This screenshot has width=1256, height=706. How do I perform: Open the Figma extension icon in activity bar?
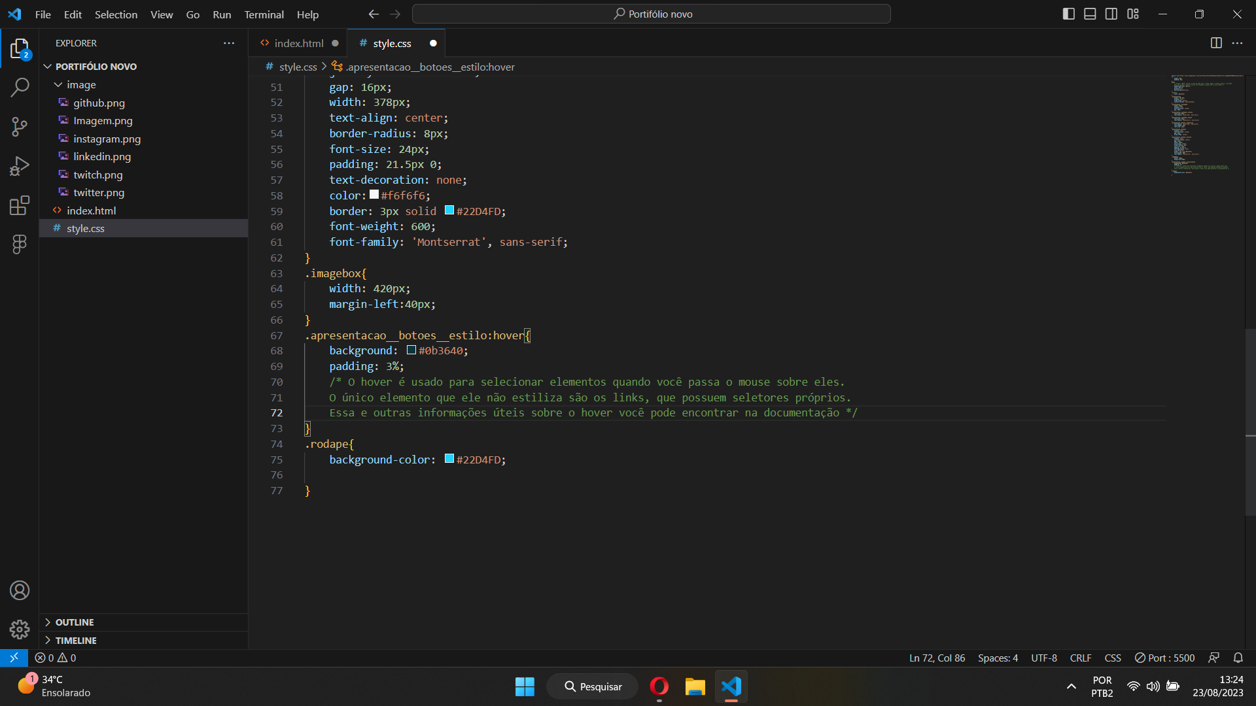pyautogui.click(x=20, y=244)
